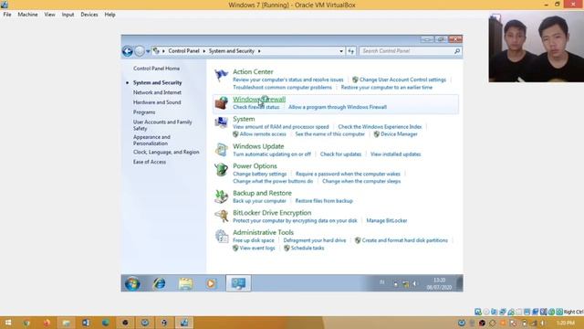Click View event logs link

[257, 248]
